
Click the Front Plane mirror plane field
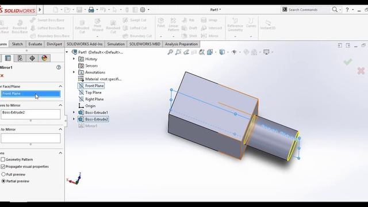pos(30,94)
